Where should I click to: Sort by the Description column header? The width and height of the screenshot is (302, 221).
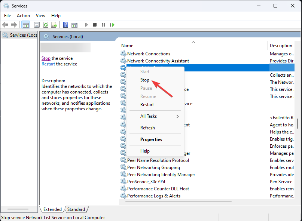click(281, 46)
